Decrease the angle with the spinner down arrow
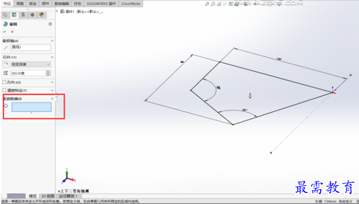Screen dimensions: 359x204 point(48,75)
